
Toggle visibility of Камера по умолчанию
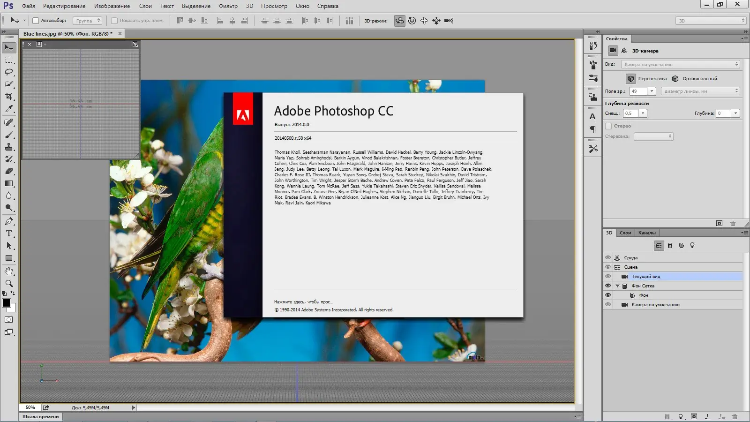(x=608, y=305)
